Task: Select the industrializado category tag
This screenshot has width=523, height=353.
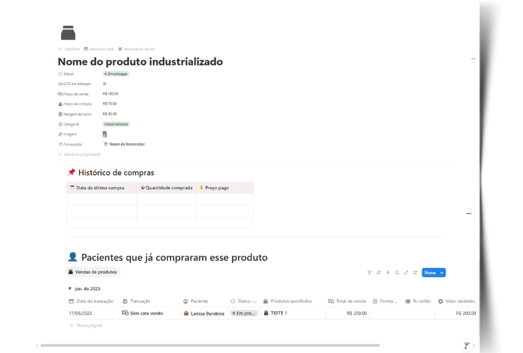Action: tap(116, 124)
